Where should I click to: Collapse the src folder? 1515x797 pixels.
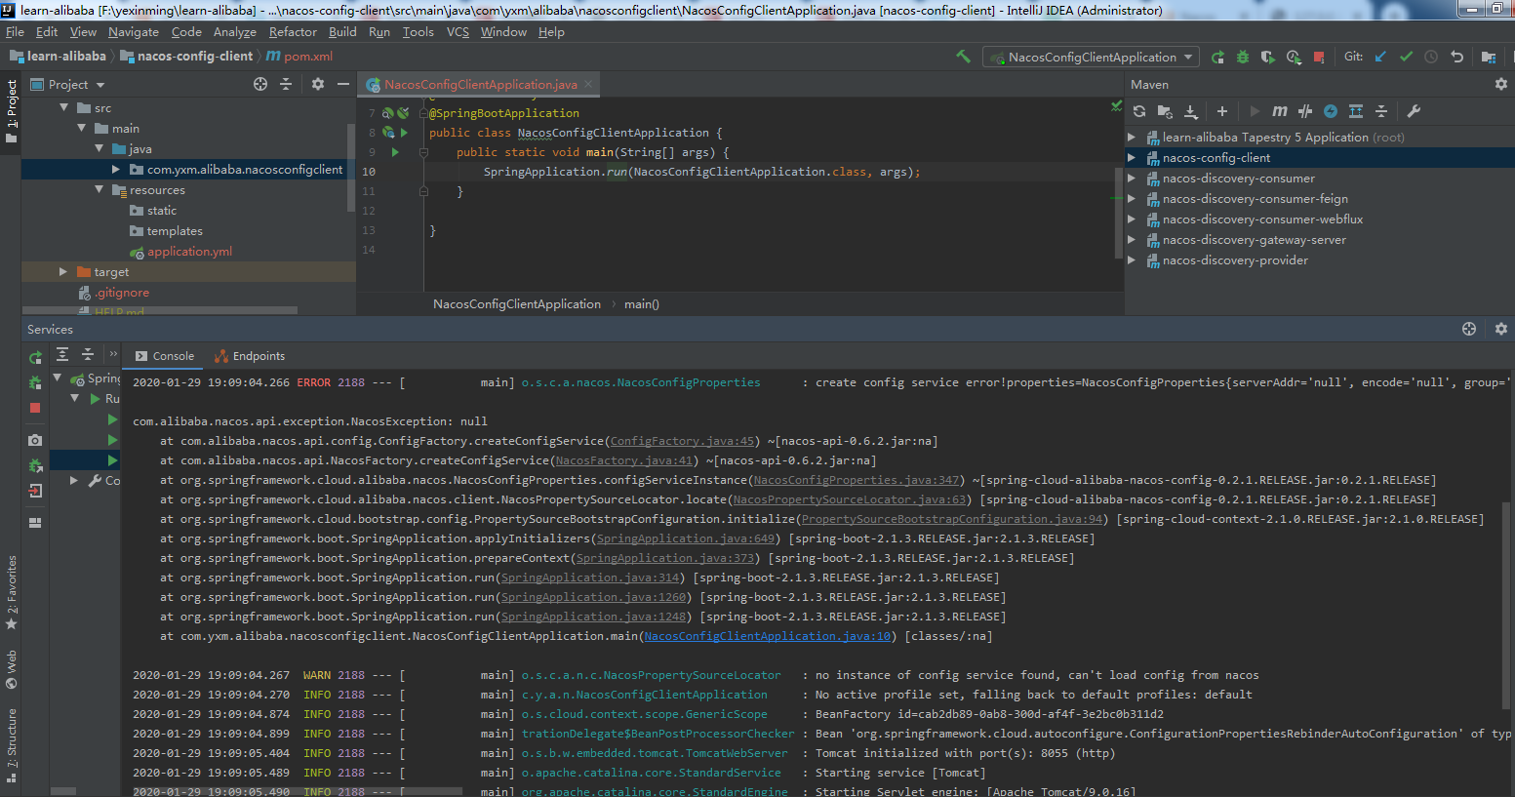[63, 108]
